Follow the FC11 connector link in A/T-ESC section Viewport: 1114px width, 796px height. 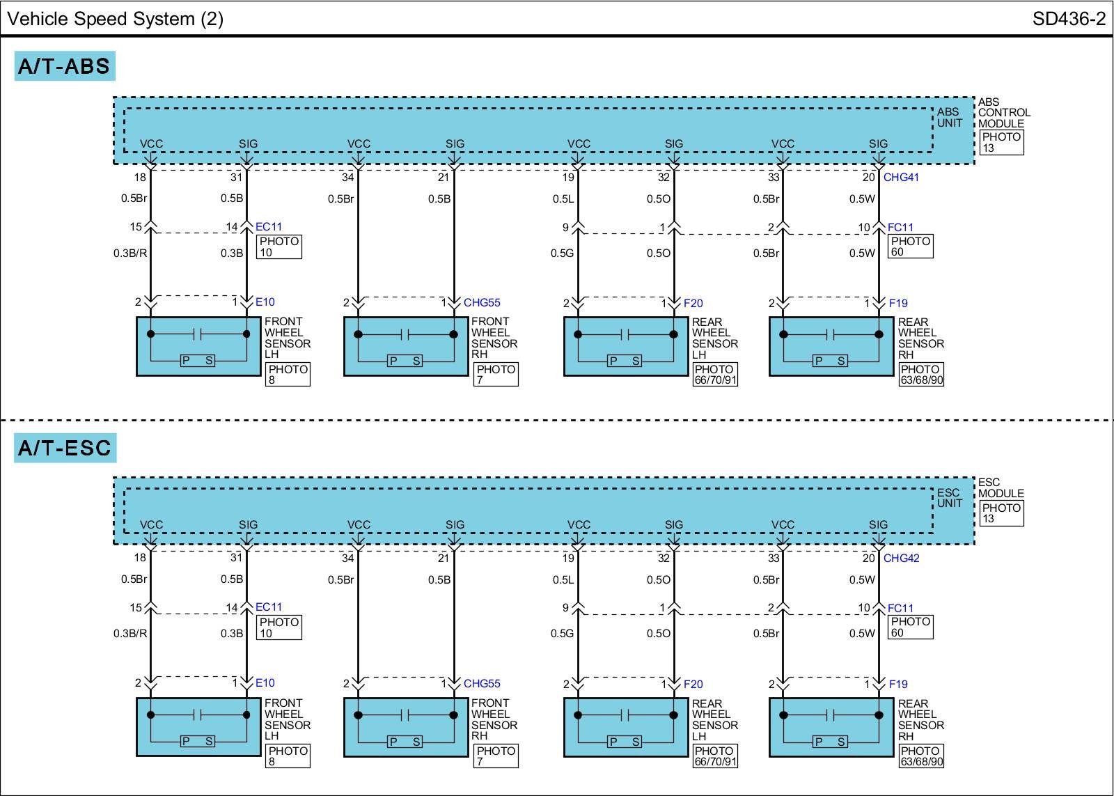900,608
